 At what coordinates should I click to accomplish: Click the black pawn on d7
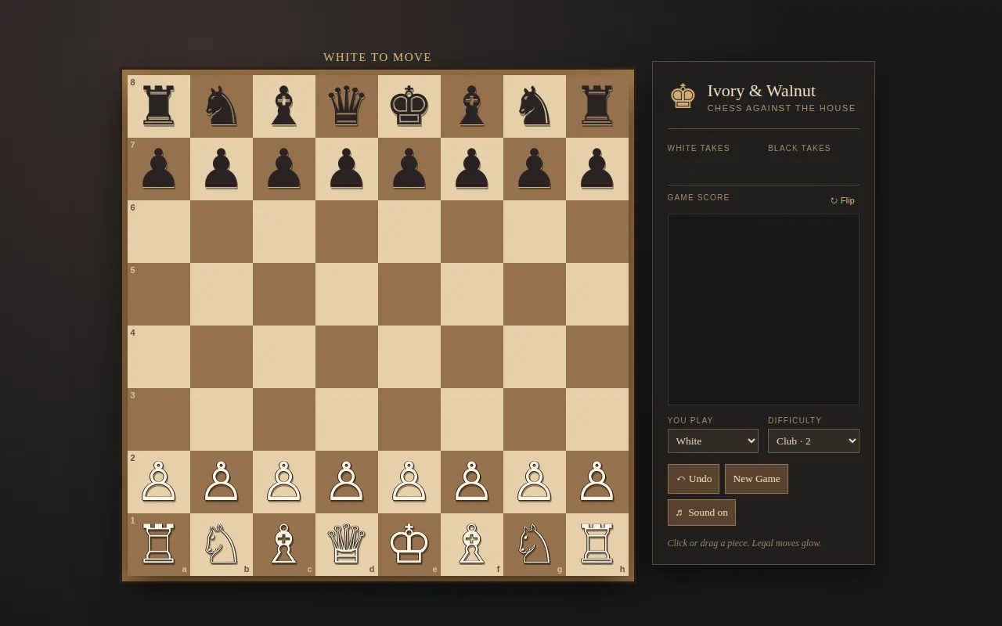click(x=347, y=169)
